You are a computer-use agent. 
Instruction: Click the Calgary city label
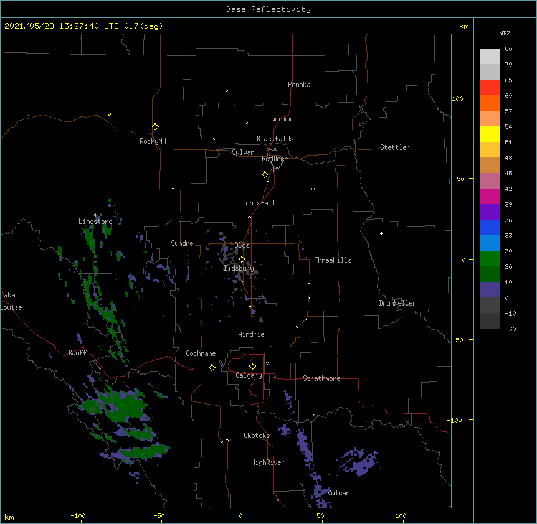(249, 375)
